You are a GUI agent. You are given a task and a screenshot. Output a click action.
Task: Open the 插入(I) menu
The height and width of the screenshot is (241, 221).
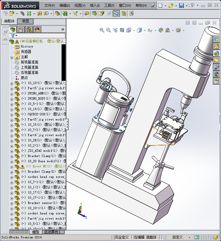(95, 6)
